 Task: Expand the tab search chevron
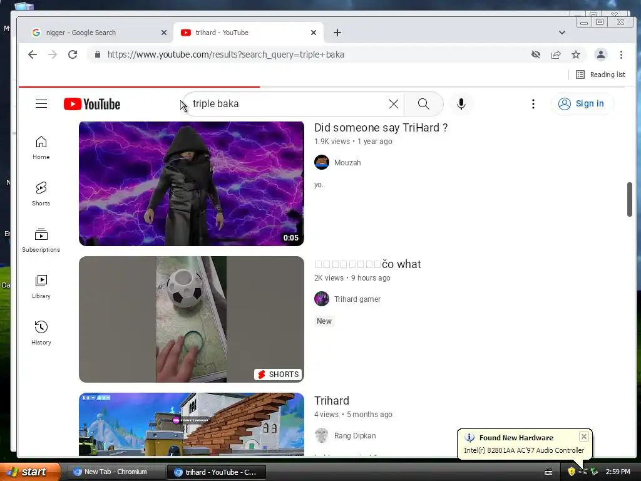coord(562,33)
